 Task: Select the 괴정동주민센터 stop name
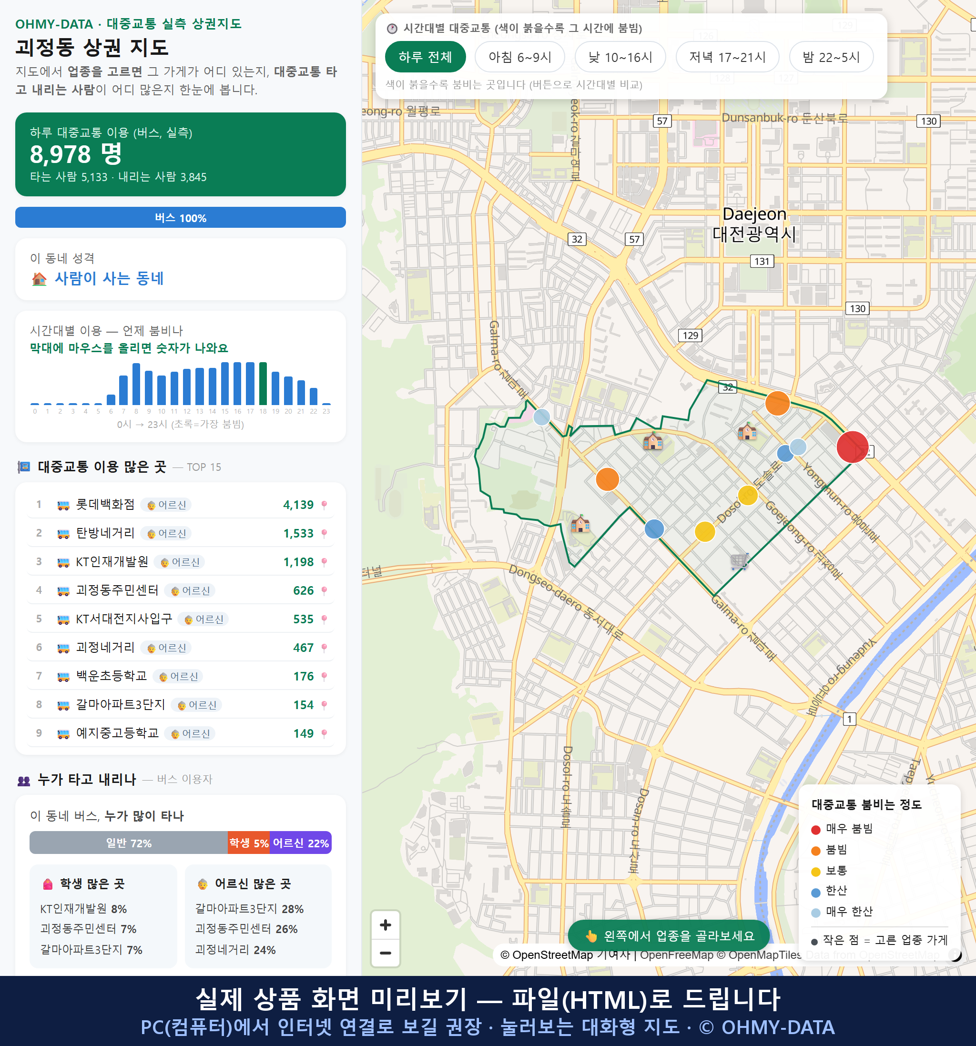pos(117,590)
